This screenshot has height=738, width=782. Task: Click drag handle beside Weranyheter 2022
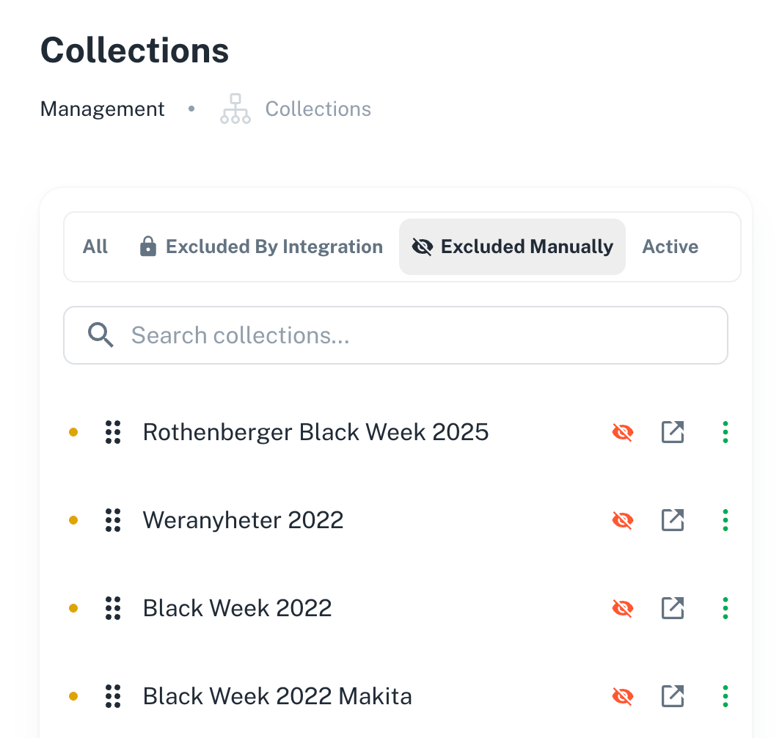113,520
